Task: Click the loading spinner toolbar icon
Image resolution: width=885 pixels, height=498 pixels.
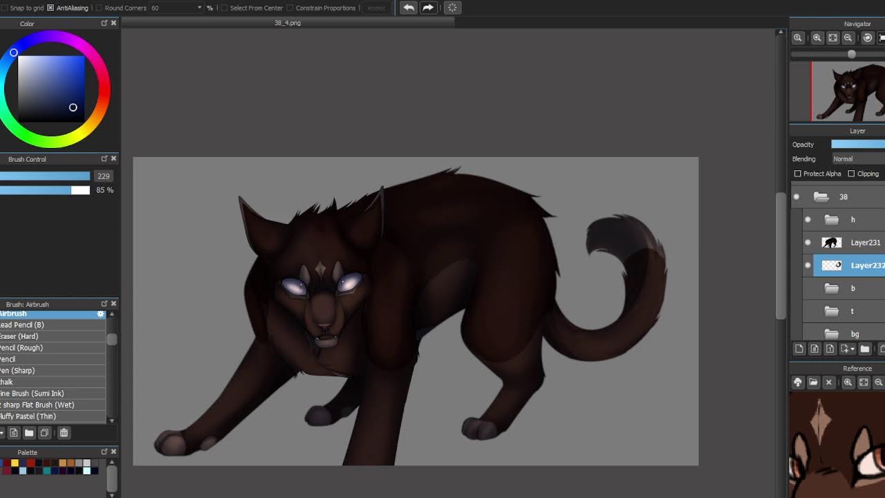Action: [452, 8]
